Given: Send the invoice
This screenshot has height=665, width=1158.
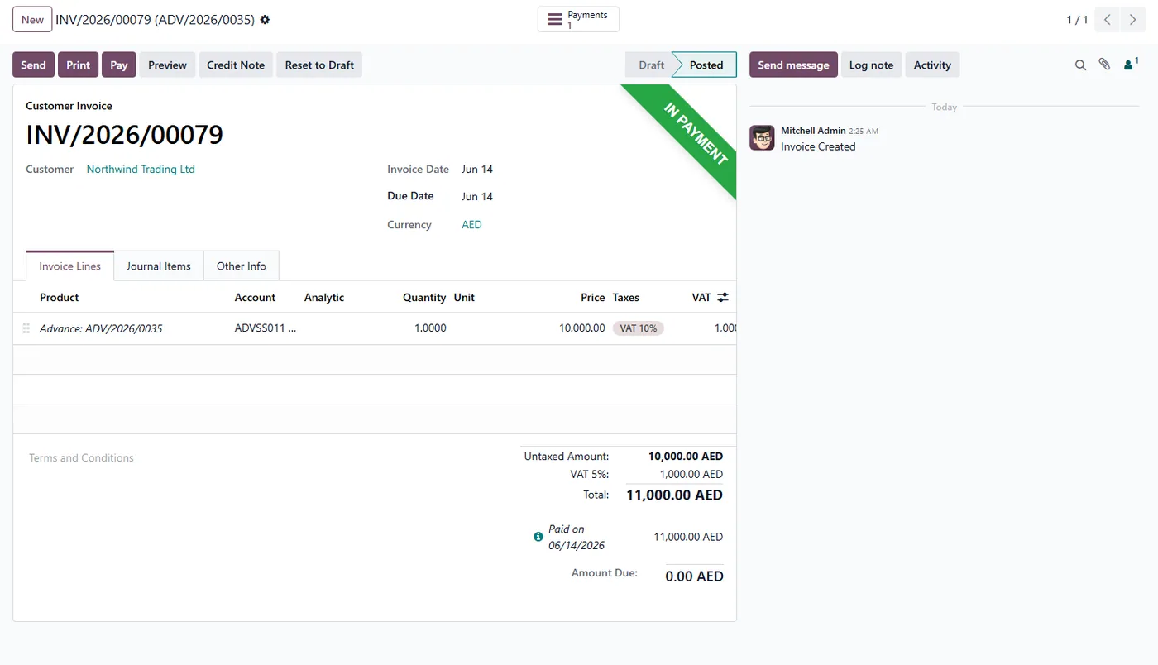Looking at the screenshot, I should click(34, 65).
